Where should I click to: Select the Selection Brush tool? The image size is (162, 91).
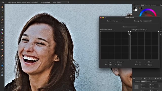tap(2, 20)
